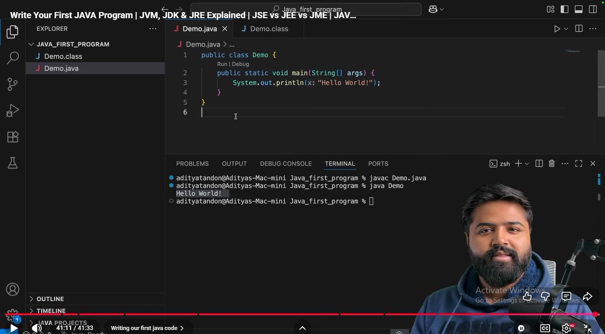Mute the video volume
Image resolution: width=605 pixels, height=334 pixels.
click(x=37, y=328)
